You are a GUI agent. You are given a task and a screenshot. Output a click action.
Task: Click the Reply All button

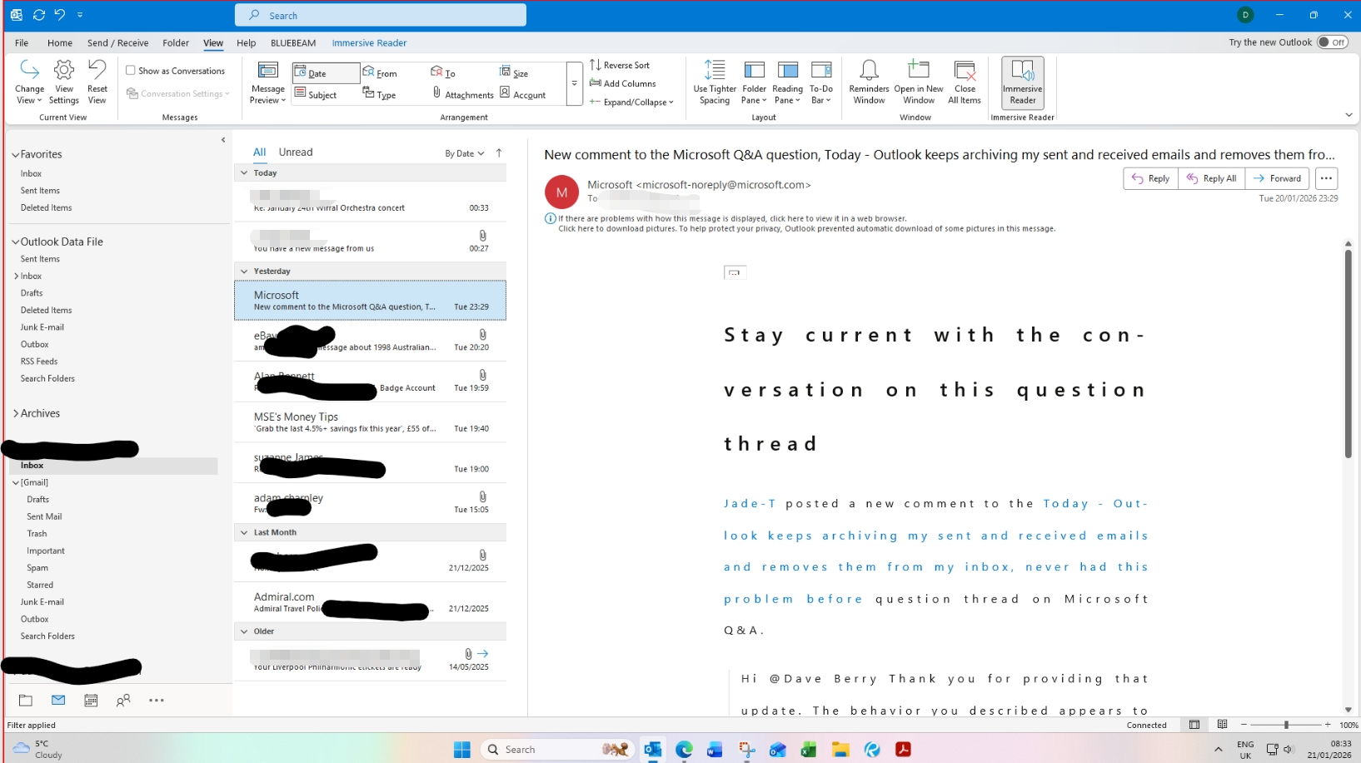(x=1211, y=178)
